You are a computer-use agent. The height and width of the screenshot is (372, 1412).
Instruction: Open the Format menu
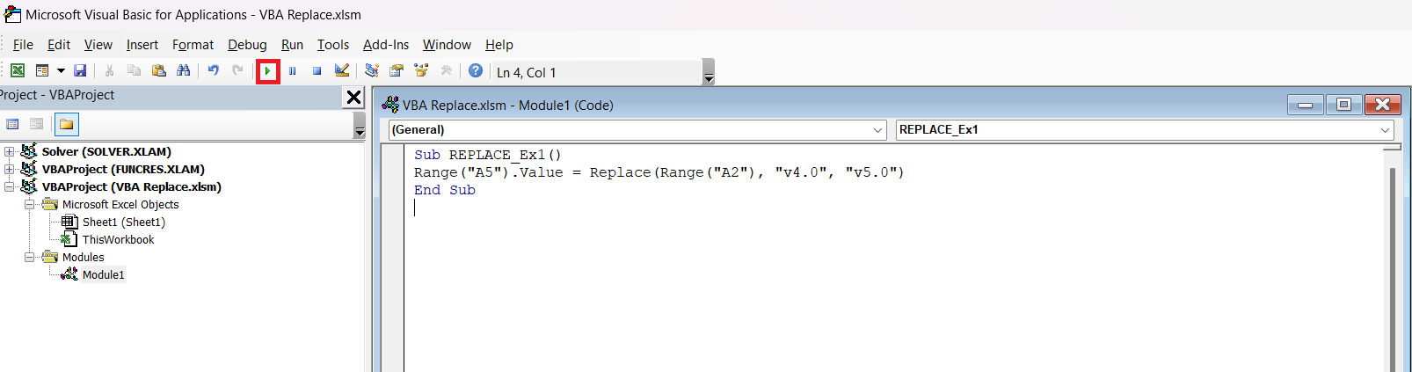(193, 45)
